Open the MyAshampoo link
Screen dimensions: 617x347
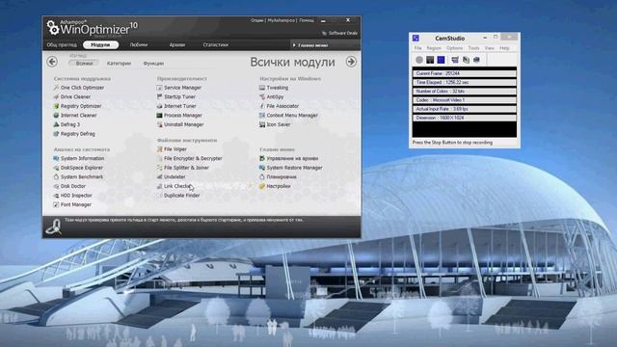(281, 20)
